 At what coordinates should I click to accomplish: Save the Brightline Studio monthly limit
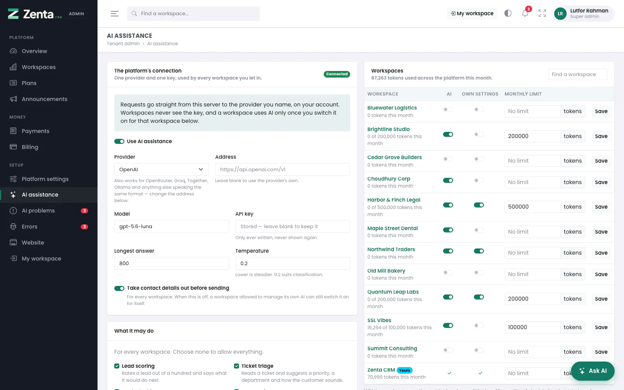601,136
